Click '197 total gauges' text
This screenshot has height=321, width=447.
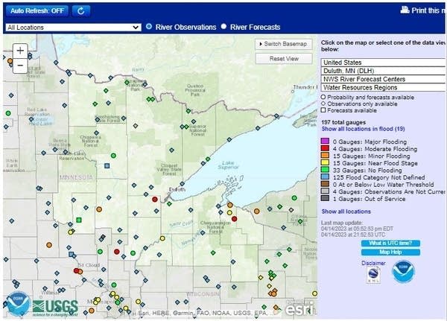coord(343,122)
